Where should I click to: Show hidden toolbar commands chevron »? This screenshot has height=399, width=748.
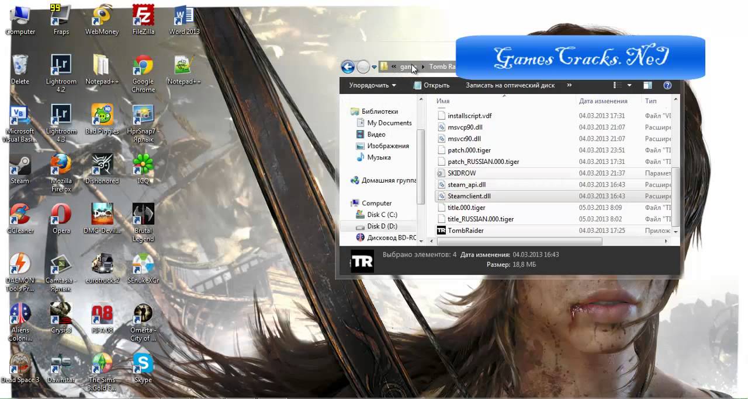pos(569,85)
